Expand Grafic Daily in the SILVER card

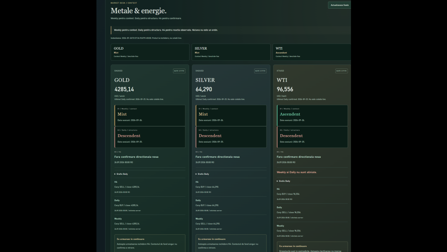(202, 174)
